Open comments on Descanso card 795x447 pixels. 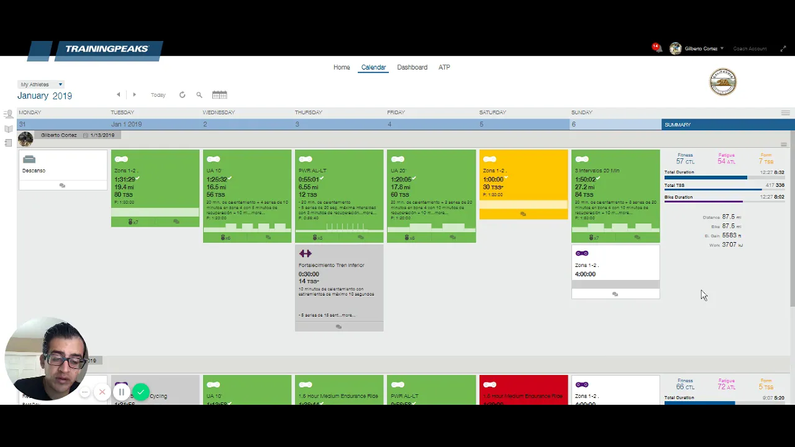pyautogui.click(x=62, y=185)
